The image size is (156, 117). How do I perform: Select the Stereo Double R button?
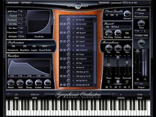pyautogui.click(x=117, y=15)
